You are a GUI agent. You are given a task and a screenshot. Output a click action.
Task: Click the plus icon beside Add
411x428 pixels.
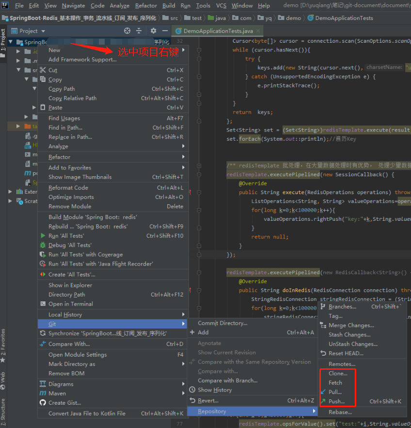[x=192, y=332]
